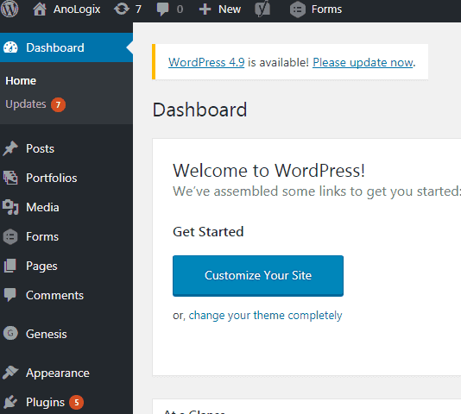Follow change your theme completely link
The height and width of the screenshot is (414, 461).
click(x=265, y=316)
